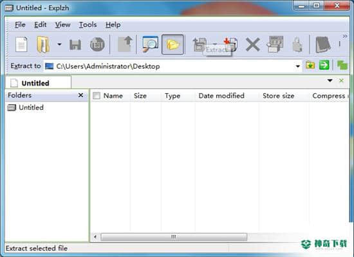Close the Folders pane
The height and width of the screenshot is (257, 354).
pyautogui.click(x=80, y=95)
